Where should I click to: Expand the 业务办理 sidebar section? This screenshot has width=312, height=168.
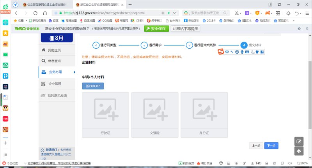(x=57, y=72)
